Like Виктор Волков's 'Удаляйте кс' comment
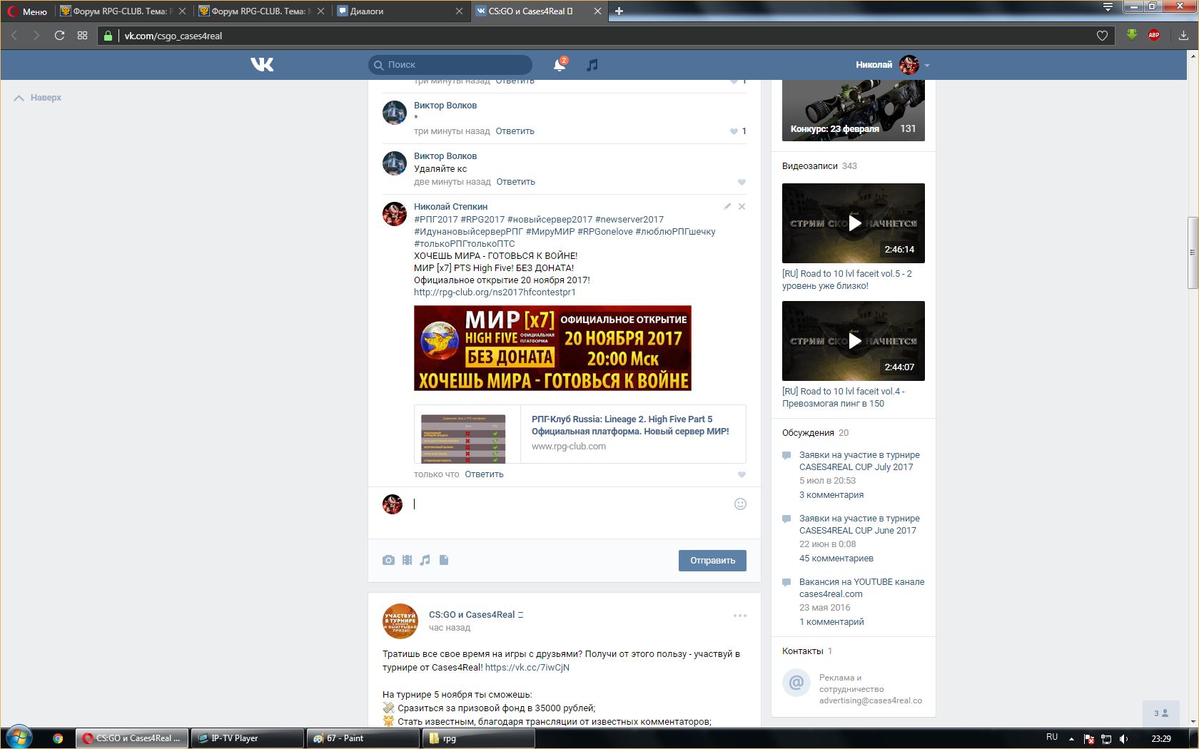The width and height of the screenshot is (1199, 749). click(x=742, y=182)
